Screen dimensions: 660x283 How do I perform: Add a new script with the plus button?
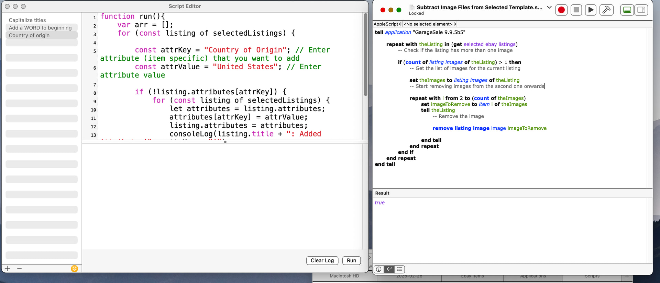click(8, 269)
